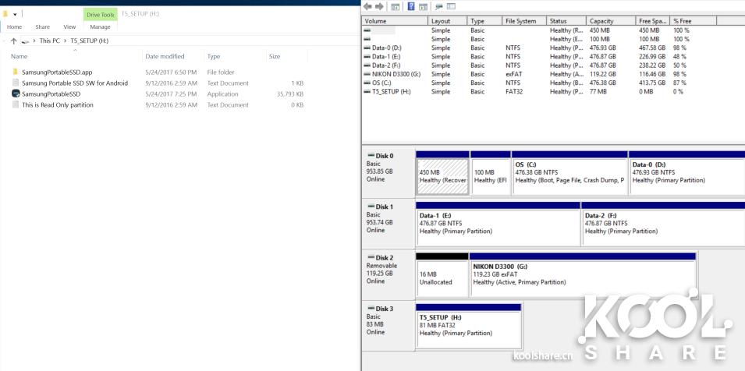
Task: Open the Quick Access Toolbar dropdown arrow
Action: 15,14
